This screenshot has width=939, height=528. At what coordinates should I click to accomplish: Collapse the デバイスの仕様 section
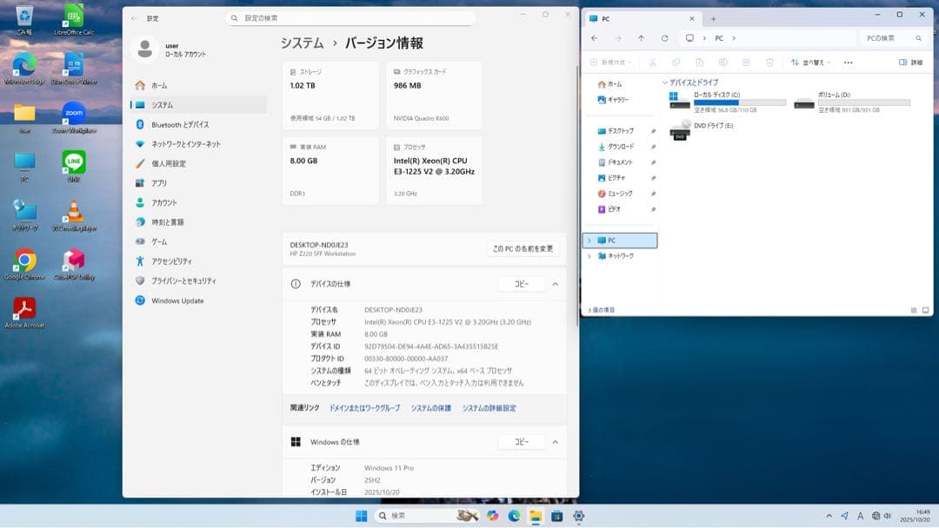pos(555,284)
